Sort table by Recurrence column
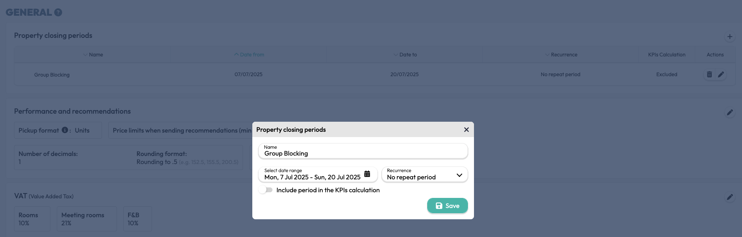This screenshot has height=237, width=742. click(561, 55)
